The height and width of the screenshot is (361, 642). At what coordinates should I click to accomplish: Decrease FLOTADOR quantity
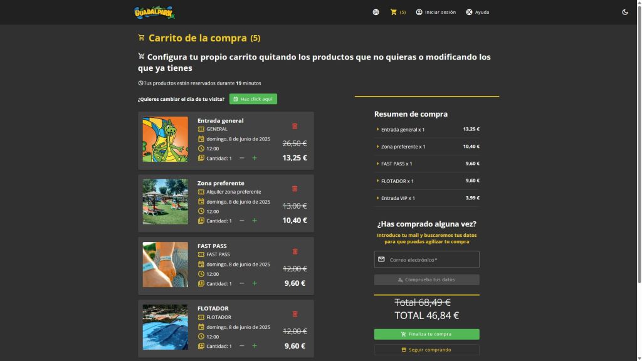(242, 346)
